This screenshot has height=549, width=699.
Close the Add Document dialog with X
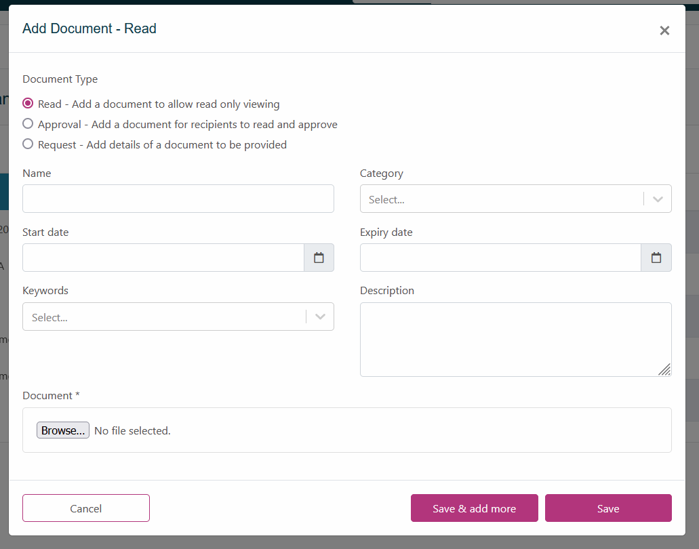click(x=664, y=30)
